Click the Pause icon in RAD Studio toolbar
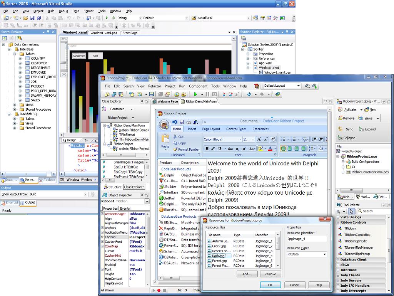 (x=208, y=94)
